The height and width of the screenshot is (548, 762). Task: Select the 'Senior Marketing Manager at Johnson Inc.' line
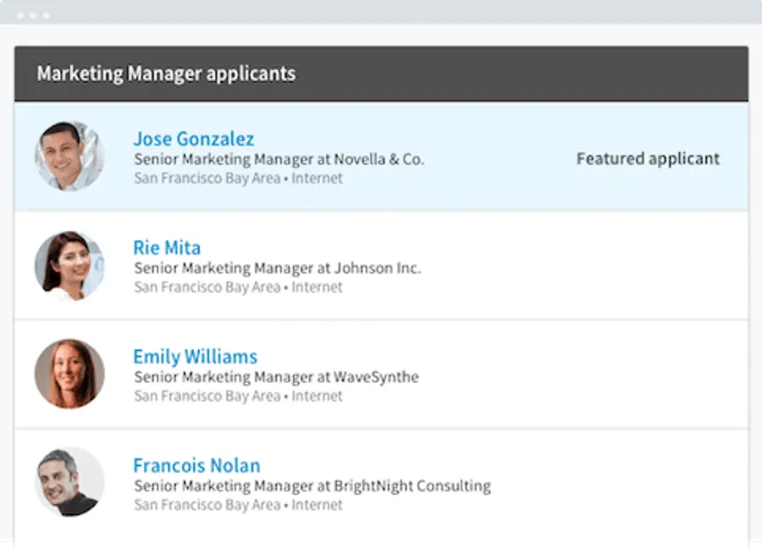(x=277, y=268)
